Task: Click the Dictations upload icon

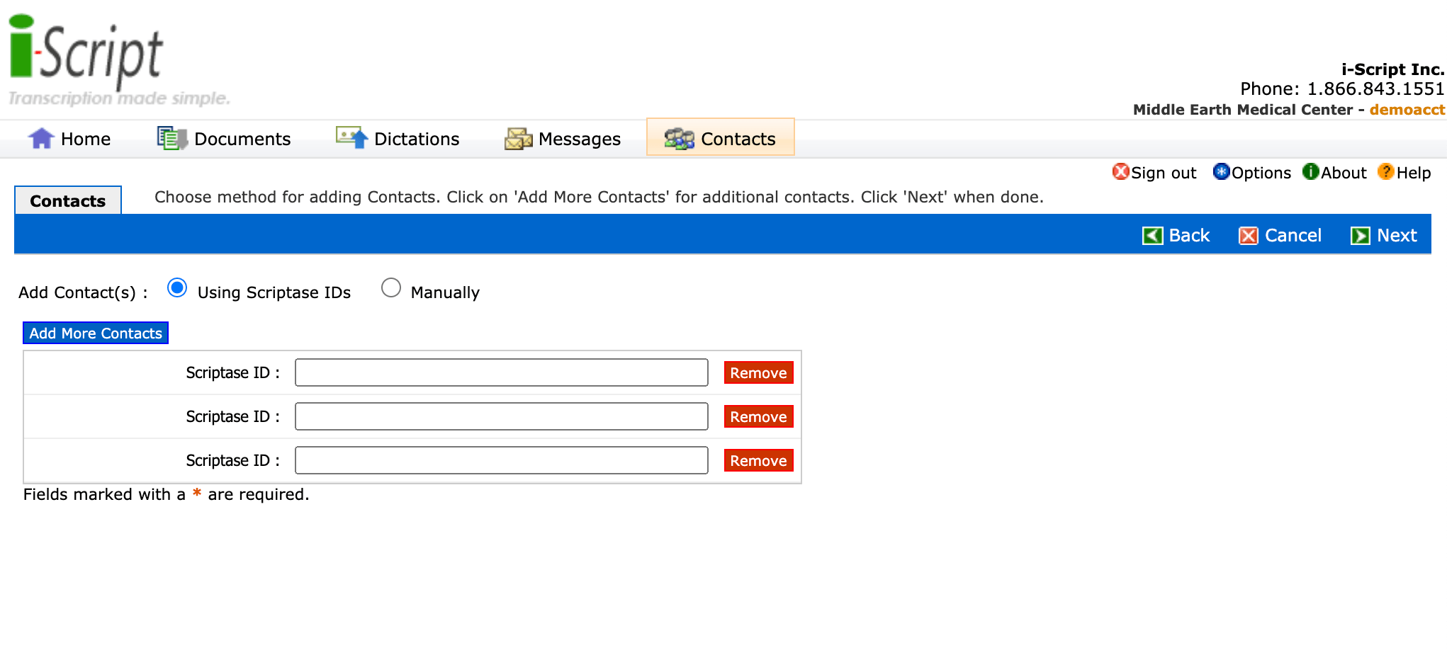Action: point(351,137)
